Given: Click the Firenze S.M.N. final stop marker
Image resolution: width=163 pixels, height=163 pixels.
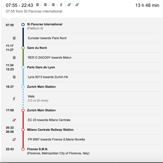Looking at the screenshot, I should click(x=23, y=149).
